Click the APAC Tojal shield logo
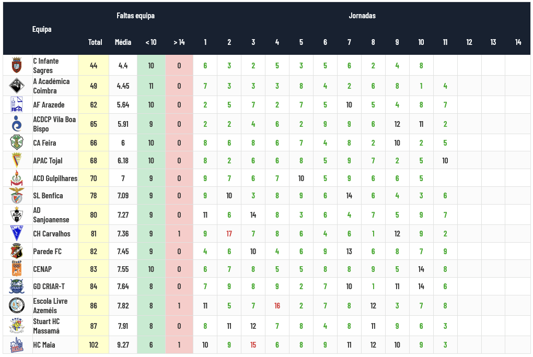 17,160
